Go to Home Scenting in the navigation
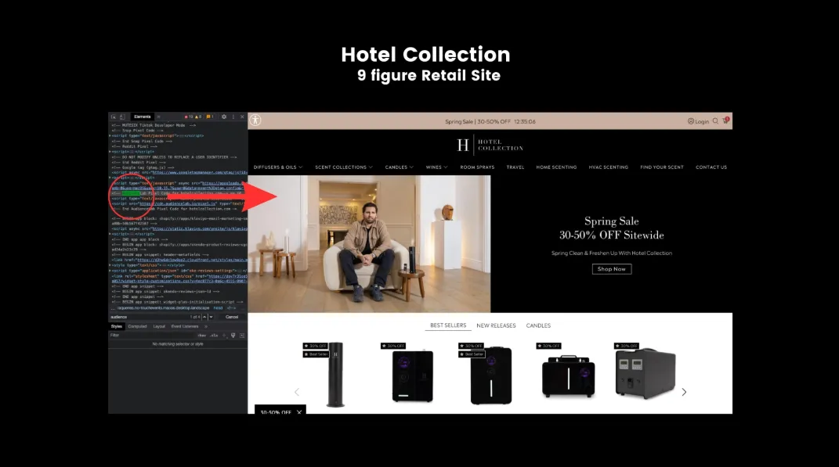The image size is (839, 467). (556, 167)
